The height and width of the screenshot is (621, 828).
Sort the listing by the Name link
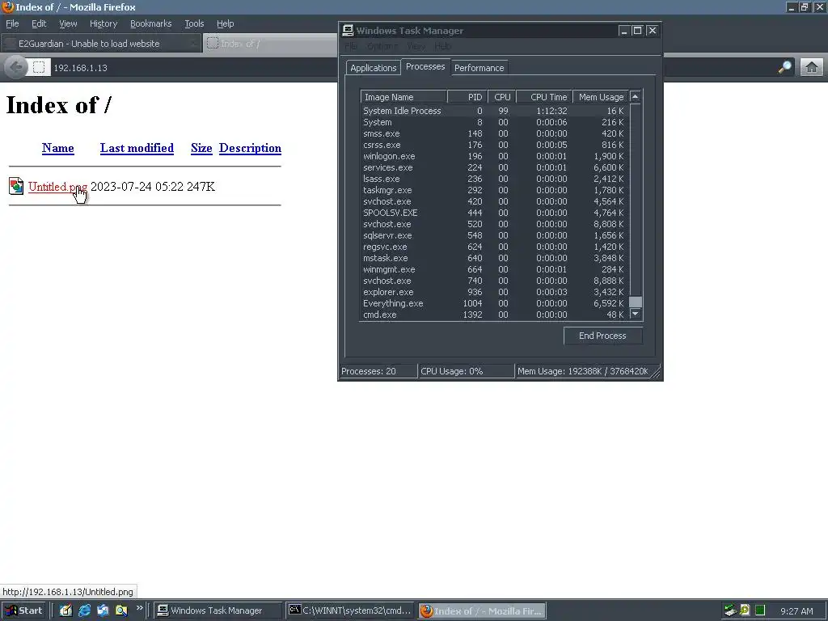pyautogui.click(x=57, y=148)
